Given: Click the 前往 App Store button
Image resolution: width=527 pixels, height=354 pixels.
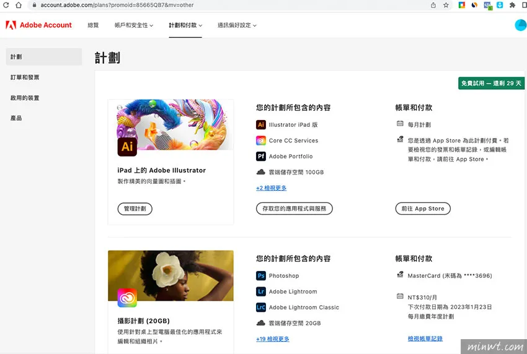Looking at the screenshot, I should tap(423, 209).
